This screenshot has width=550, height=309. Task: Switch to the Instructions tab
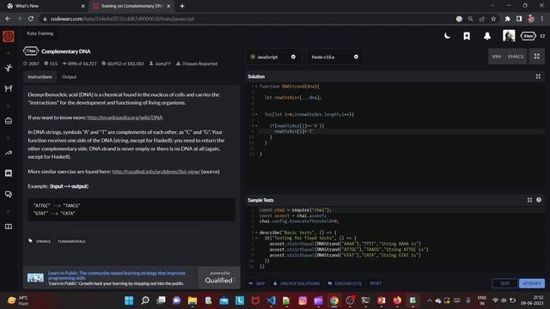40,76
